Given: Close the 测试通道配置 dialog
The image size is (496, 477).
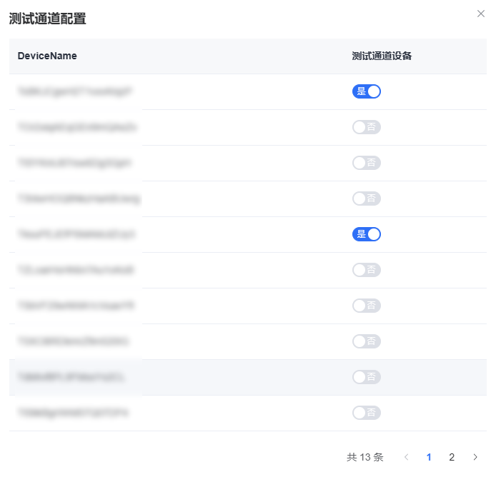Looking at the screenshot, I should point(480,14).
